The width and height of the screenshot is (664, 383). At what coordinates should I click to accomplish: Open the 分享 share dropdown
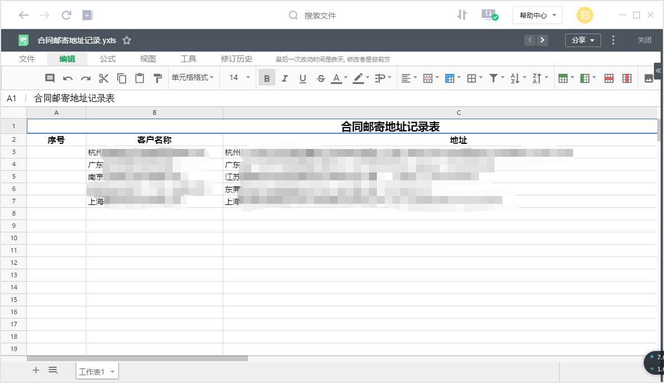pos(583,40)
